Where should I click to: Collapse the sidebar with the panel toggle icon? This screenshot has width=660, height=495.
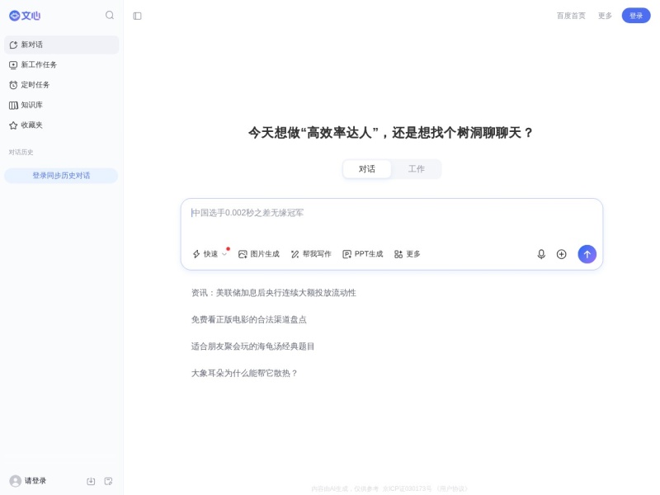pyautogui.click(x=137, y=16)
